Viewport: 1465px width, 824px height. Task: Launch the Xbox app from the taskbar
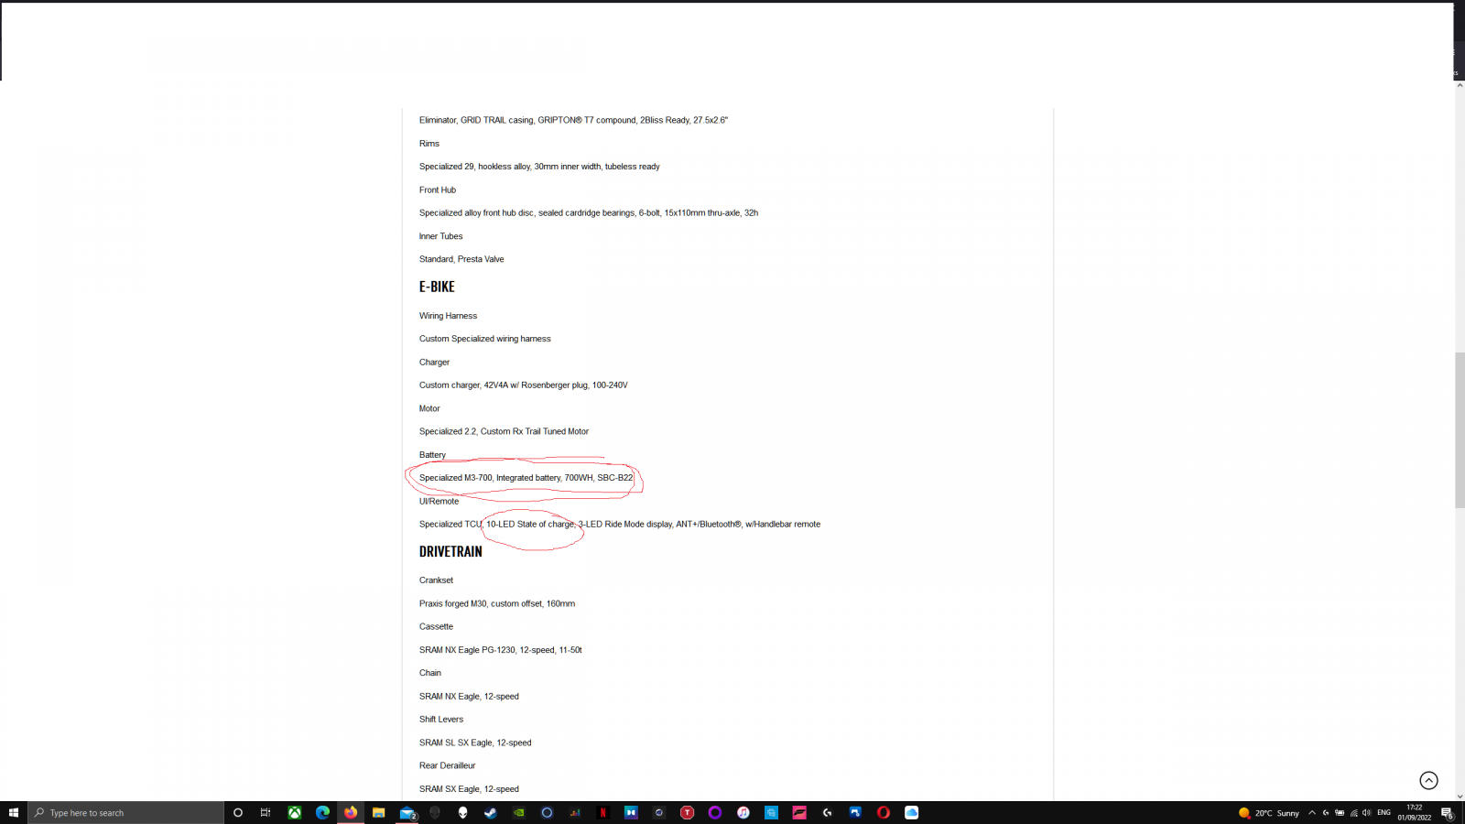(295, 812)
